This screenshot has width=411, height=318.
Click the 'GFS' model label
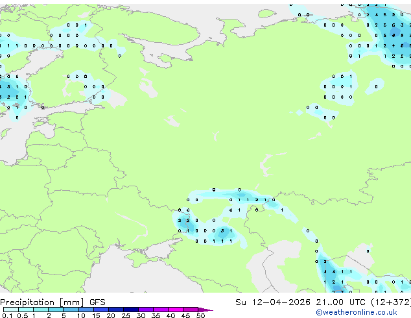(x=97, y=302)
